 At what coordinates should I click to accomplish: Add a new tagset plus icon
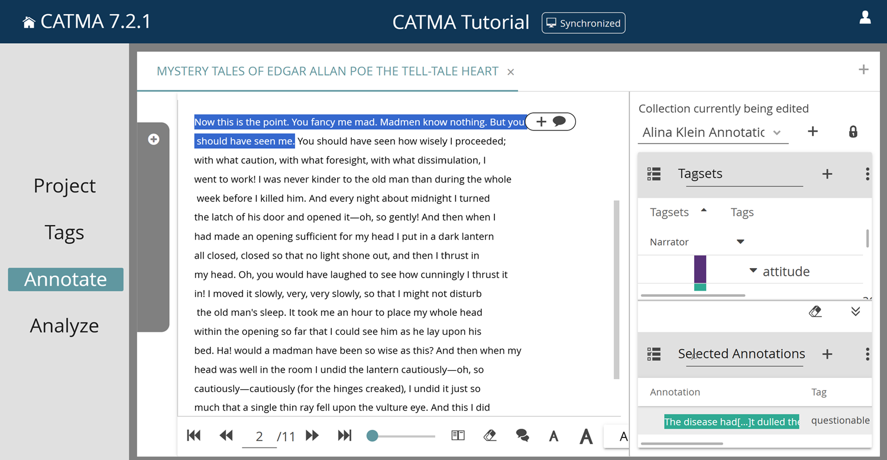[827, 174]
